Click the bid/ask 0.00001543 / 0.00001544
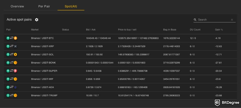This screenshot has width=241, height=108. 100,63
